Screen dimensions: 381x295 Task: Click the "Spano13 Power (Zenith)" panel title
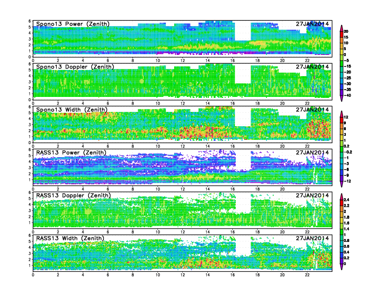[x=73, y=24]
